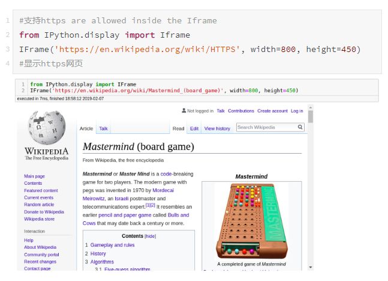Open the Article tab
Viewport: 388px width, 281px height.
(86, 129)
